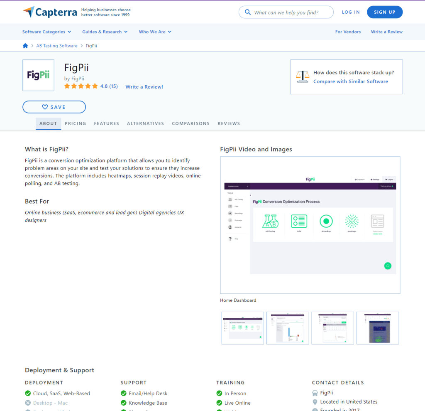The height and width of the screenshot is (411, 425).
Task: Click the magnifying glass search icon
Action: 248,12
